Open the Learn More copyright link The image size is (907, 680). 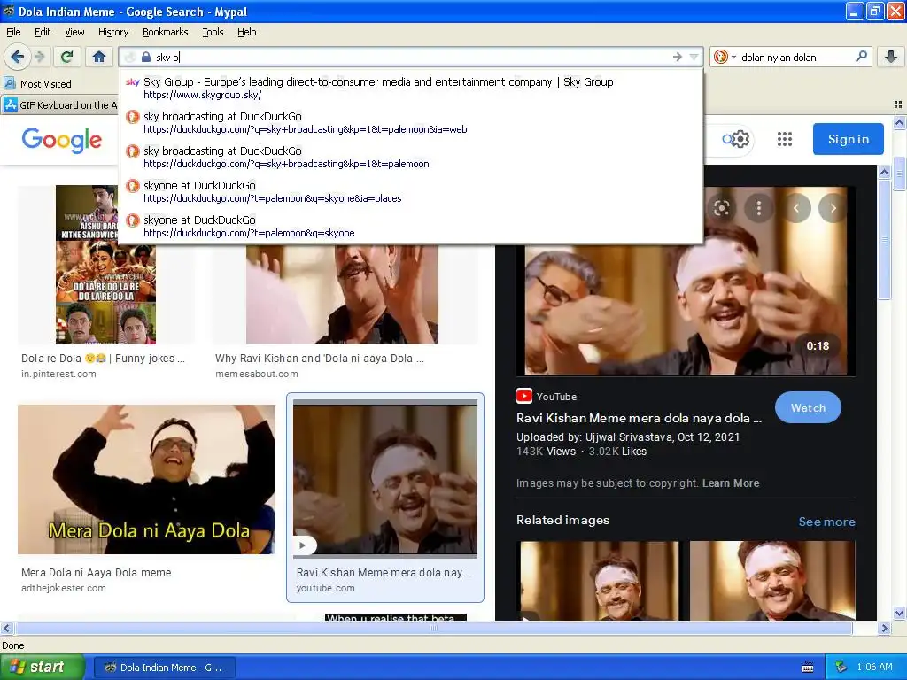tap(731, 483)
